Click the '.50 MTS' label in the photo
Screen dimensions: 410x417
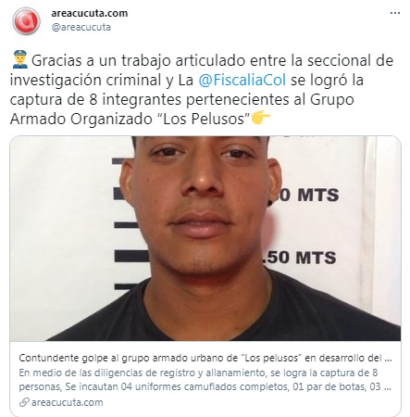pyautogui.click(x=299, y=258)
